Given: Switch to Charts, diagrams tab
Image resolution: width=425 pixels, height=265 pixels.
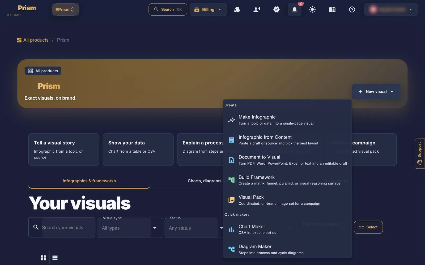Looking at the screenshot, I should 205,181.
